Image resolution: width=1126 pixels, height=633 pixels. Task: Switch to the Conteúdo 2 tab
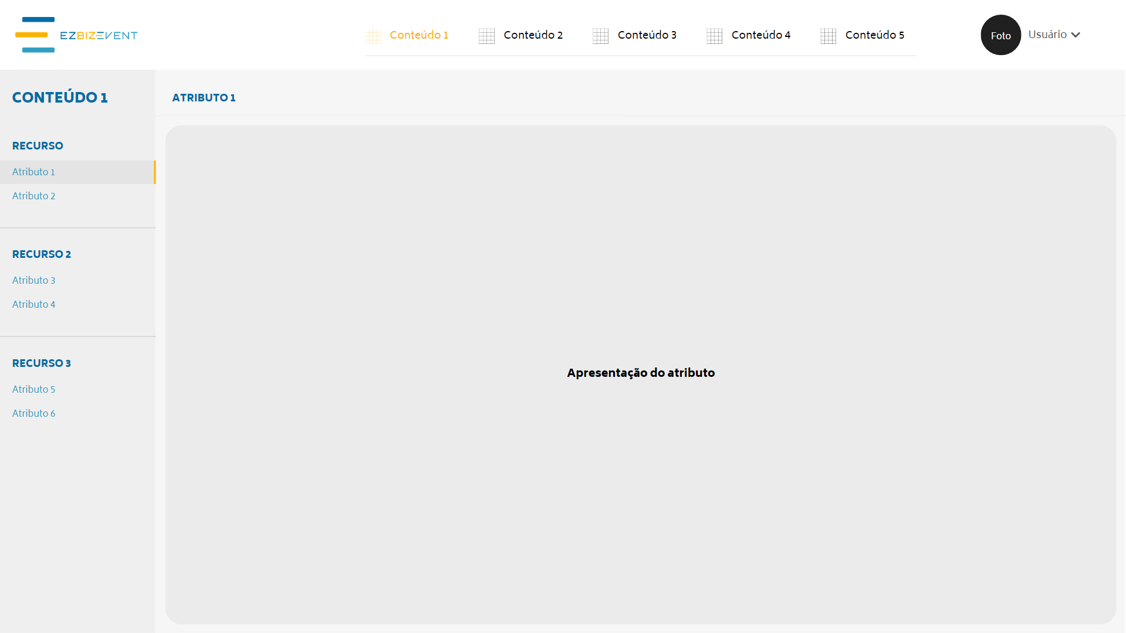click(533, 35)
